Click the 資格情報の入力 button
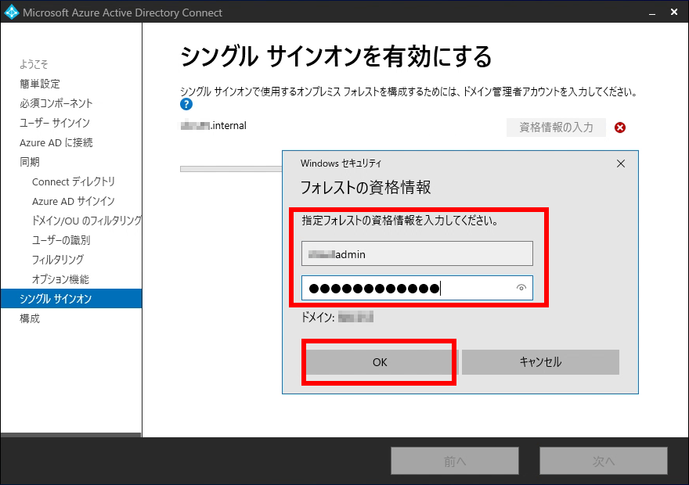 coord(556,128)
